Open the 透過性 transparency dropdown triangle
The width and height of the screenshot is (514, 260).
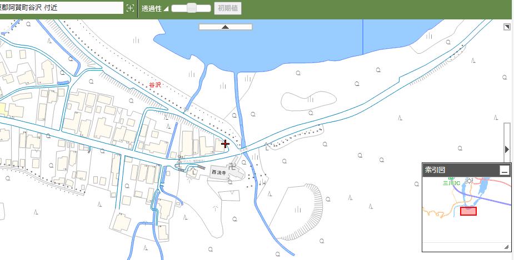click(166, 9)
